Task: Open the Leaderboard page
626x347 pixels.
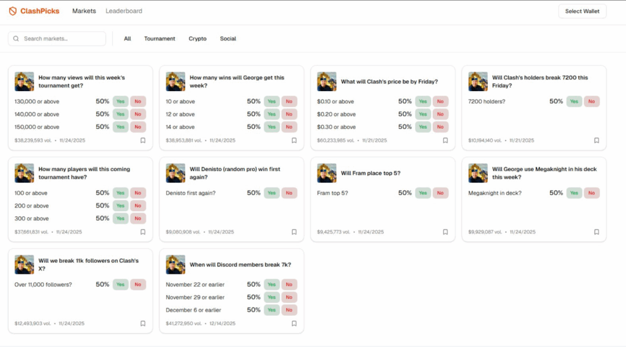Action: click(123, 11)
